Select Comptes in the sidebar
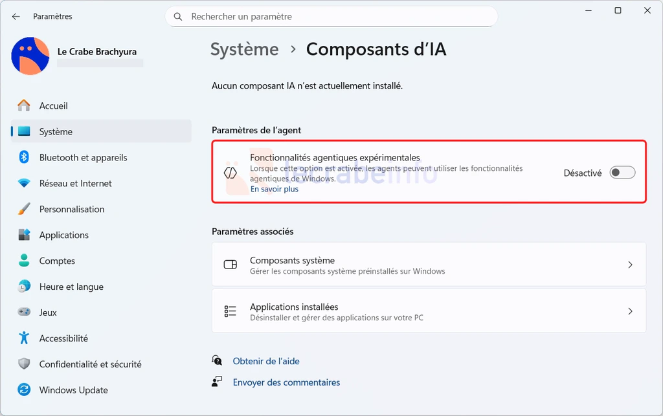The height and width of the screenshot is (416, 663). 57,261
